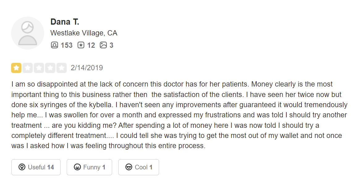Viewport: 358px width, 178px height.
Task: Click the friends count 153
Action: [x=66, y=45]
